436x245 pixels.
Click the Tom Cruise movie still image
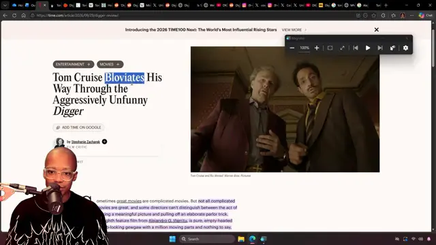(x=285, y=109)
